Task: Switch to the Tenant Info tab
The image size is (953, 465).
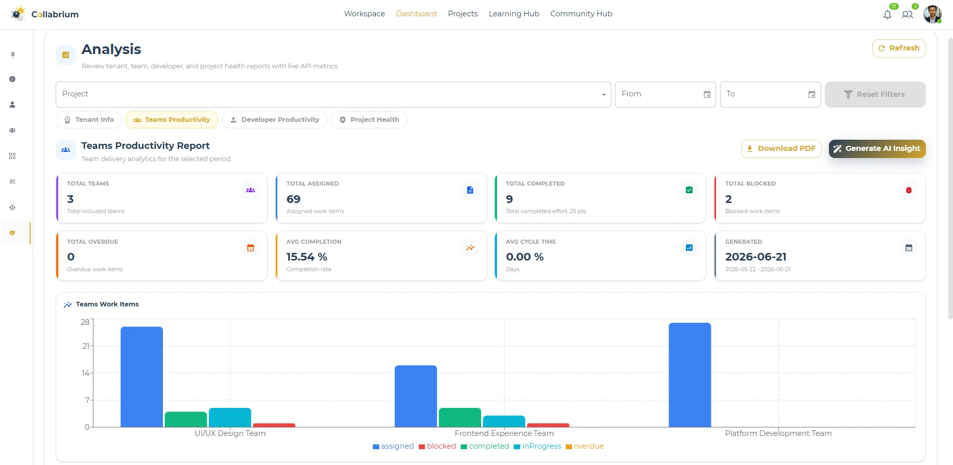Action: coord(89,120)
